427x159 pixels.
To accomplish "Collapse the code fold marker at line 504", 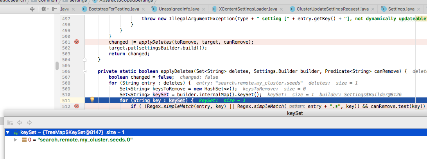I will [x=85, y=59].
